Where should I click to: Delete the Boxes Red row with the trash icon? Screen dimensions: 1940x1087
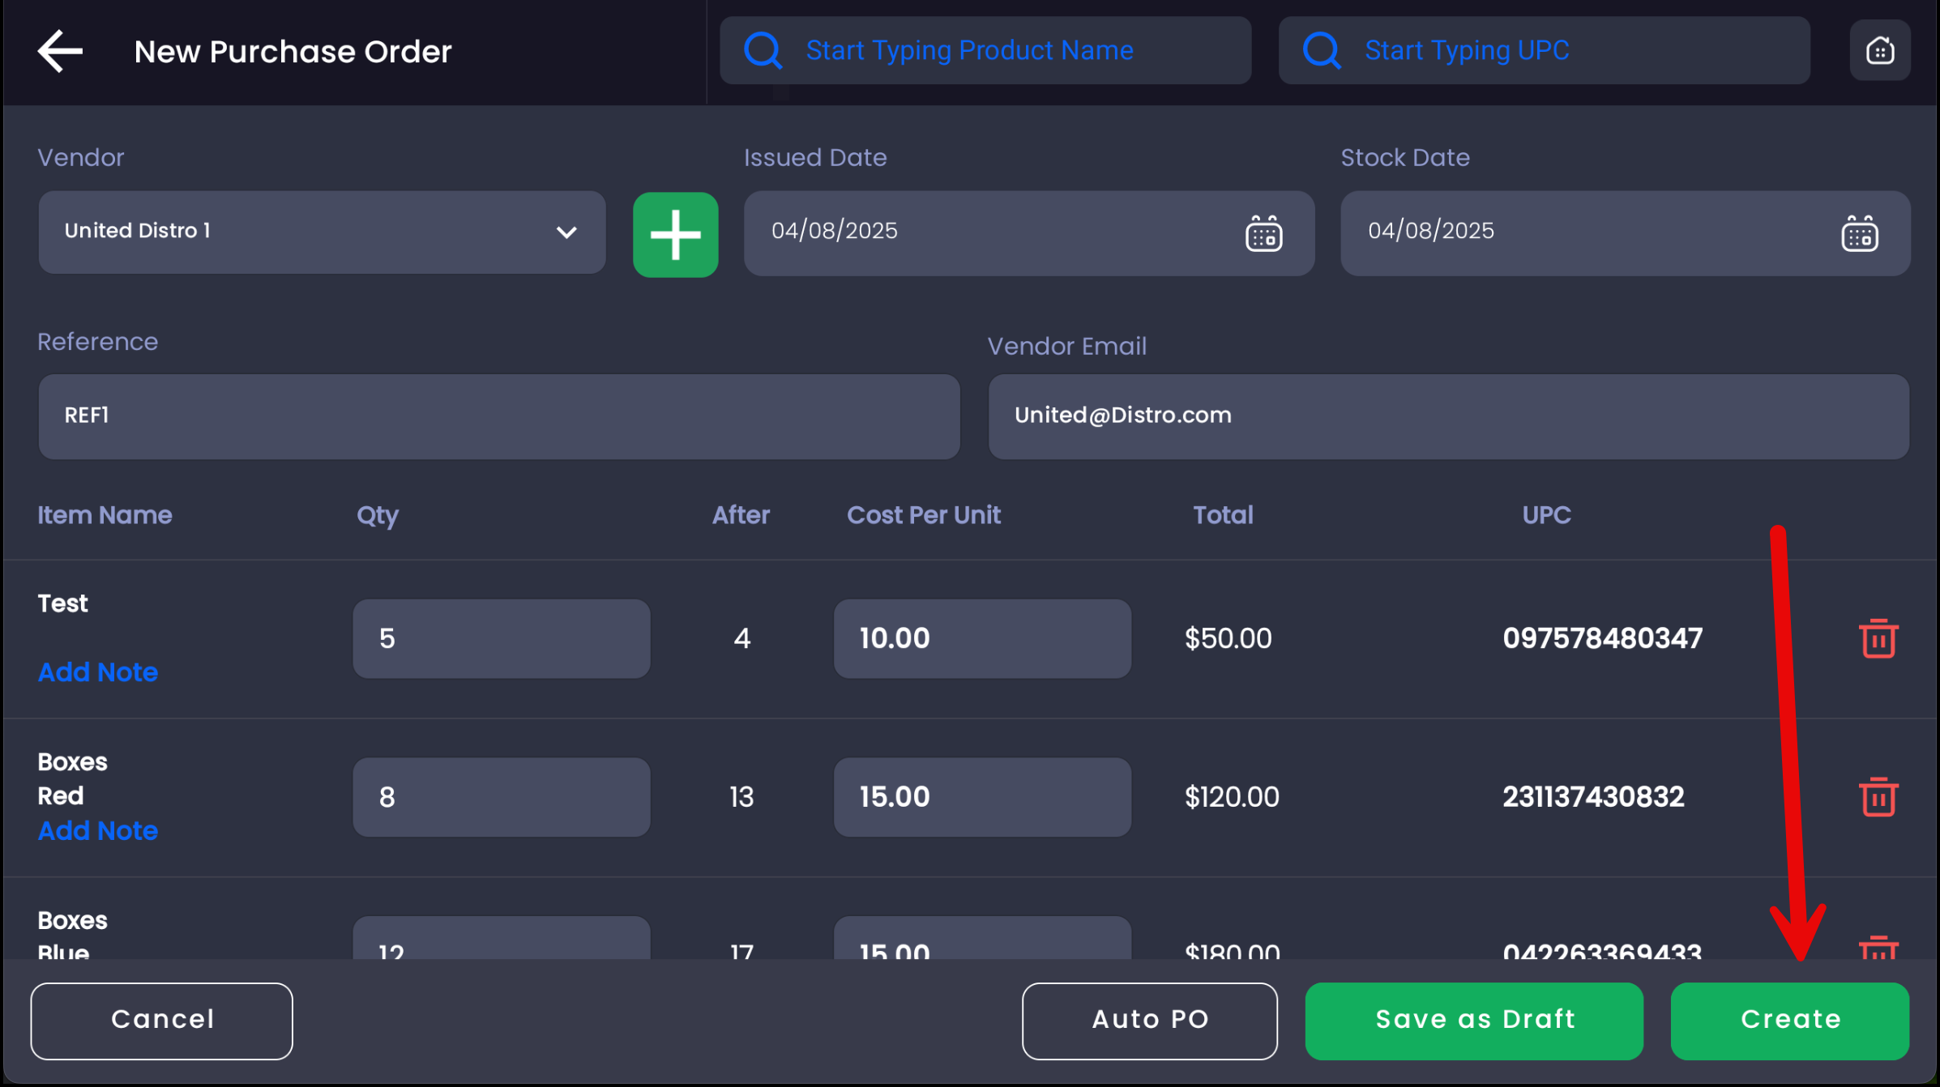(1878, 797)
